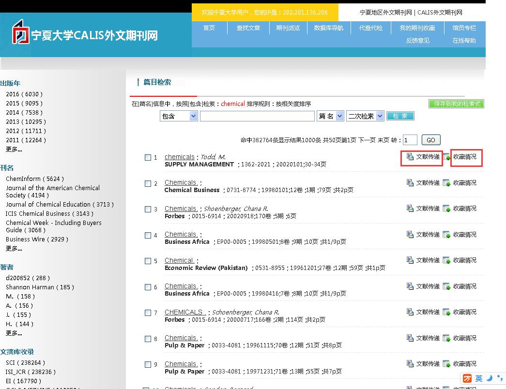Click the GO page jump button

point(431,140)
